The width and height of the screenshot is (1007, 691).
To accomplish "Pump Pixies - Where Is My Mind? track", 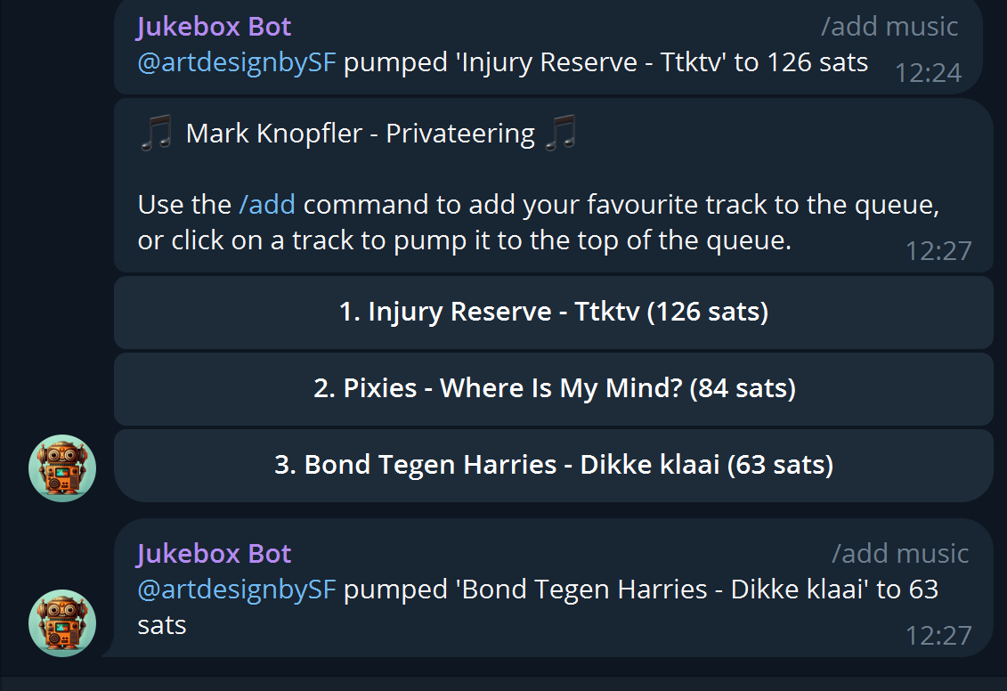I will click(554, 388).
